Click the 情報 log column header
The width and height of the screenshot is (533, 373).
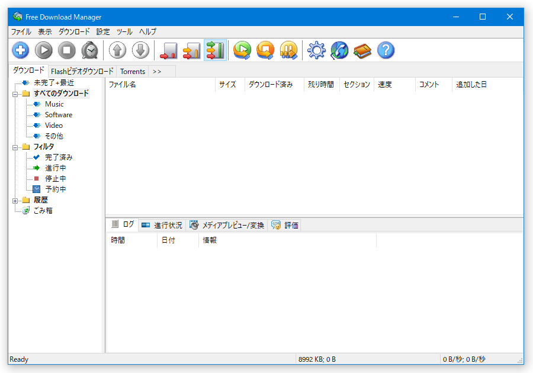point(288,240)
